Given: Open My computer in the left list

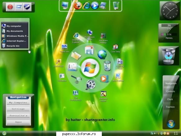Looking at the screenshot, I should point(15,26).
